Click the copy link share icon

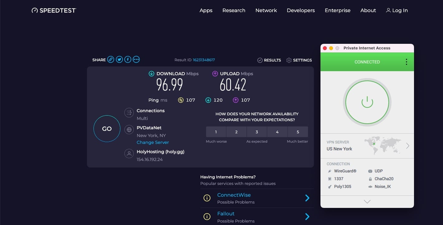pos(111,60)
